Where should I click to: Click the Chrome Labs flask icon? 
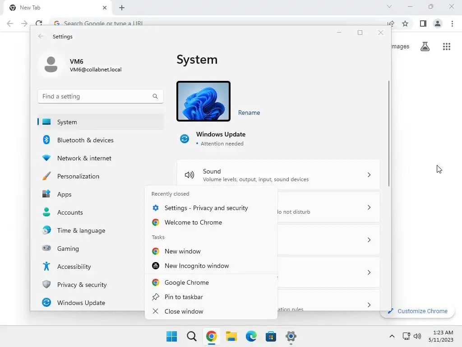click(x=425, y=47)
